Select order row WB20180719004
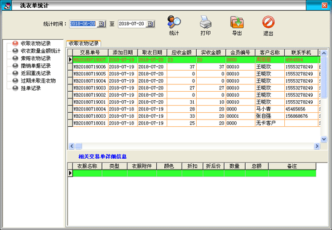Image resolution: width=332 pixels, height=230 pixels. point(194,81)
